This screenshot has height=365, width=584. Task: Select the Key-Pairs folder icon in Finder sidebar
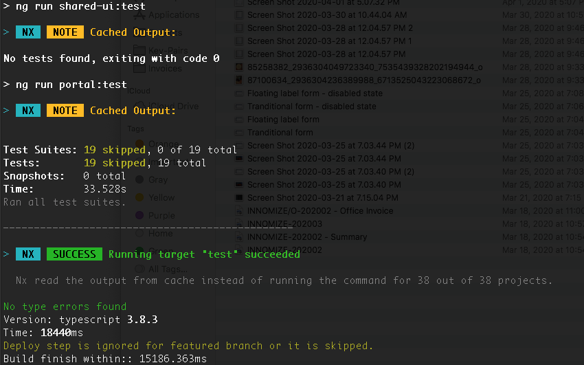(x=139, y=50)
